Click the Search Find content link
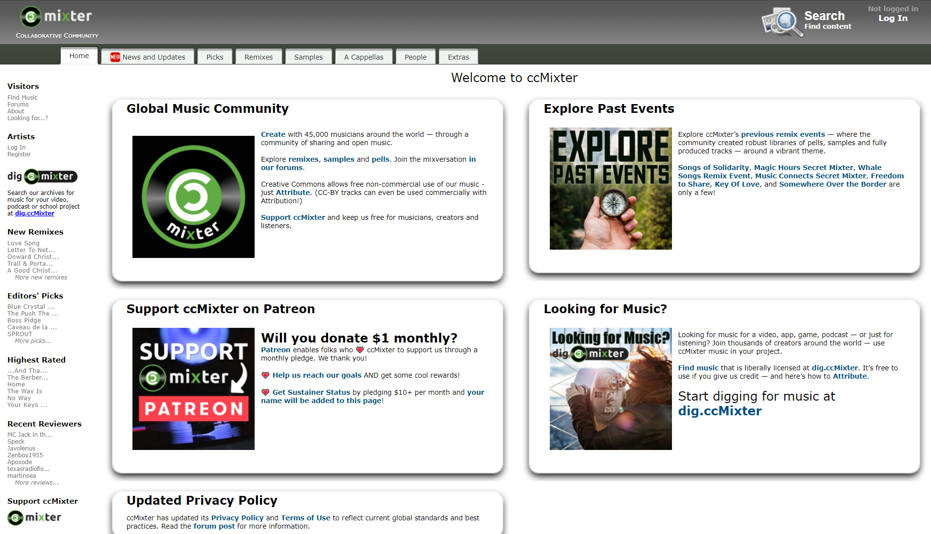This screenshot has height=534, width=931. 828,21
